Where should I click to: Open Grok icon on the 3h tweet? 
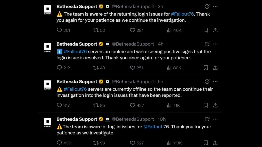tap(207, 6)
